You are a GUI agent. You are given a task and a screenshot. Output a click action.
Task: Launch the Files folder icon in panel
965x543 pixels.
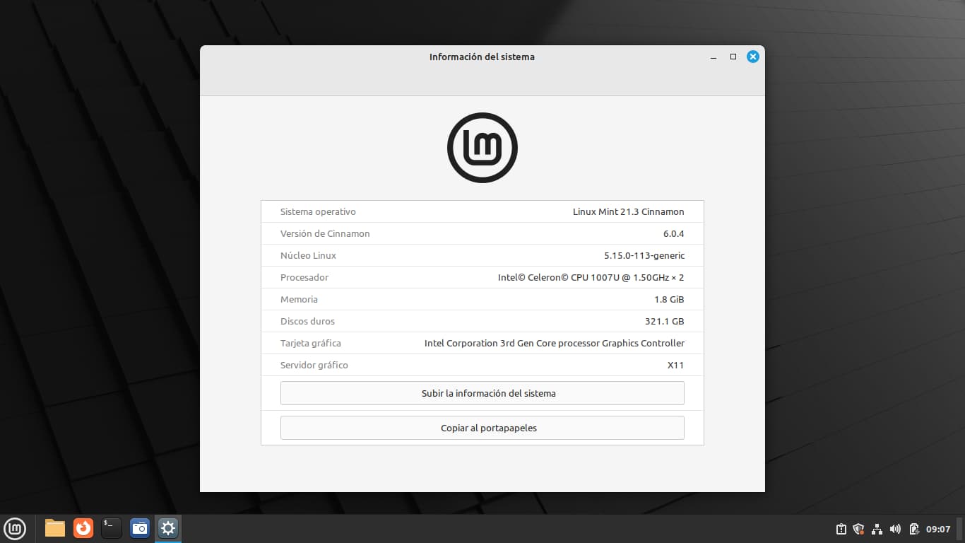coord(55,528)
